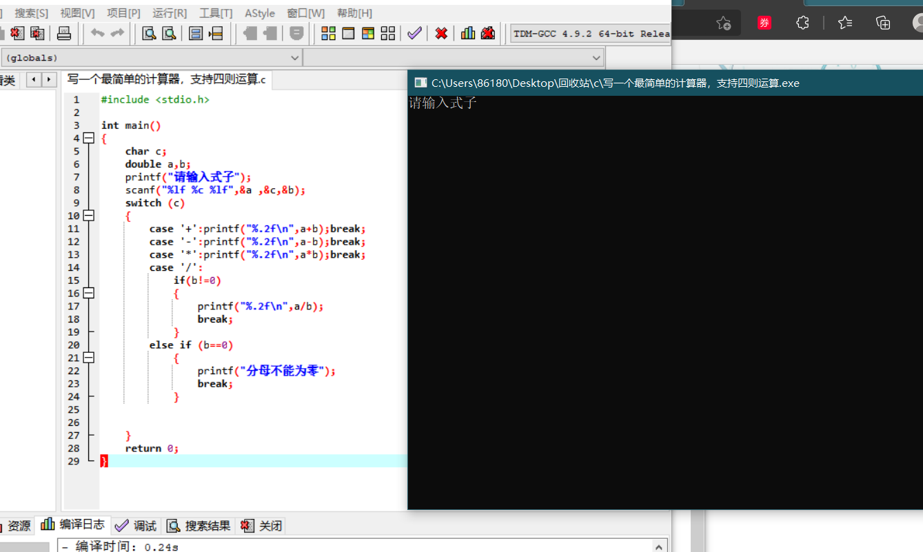
Task: Switch to the 编译日志 bottom tab
Action: (73, 525)
